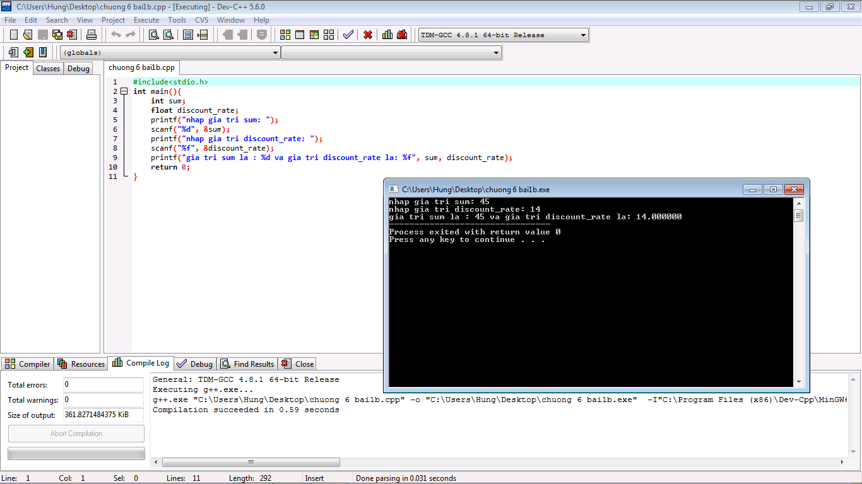The image size is (862, 484).
Task: Switch to the Classes tab
Action: coord(48,68)
